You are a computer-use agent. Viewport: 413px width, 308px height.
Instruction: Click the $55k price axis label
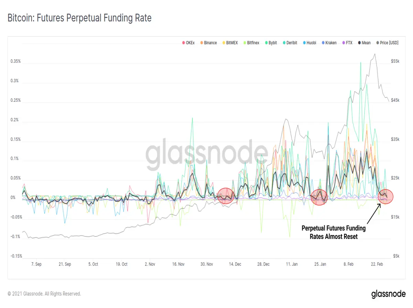point(395,61)
